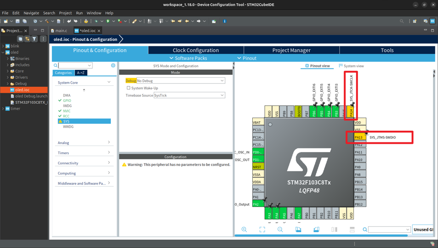438x248 pixels.
Task: Click the hammer build icon in toolbar
Action: [46, 21]
